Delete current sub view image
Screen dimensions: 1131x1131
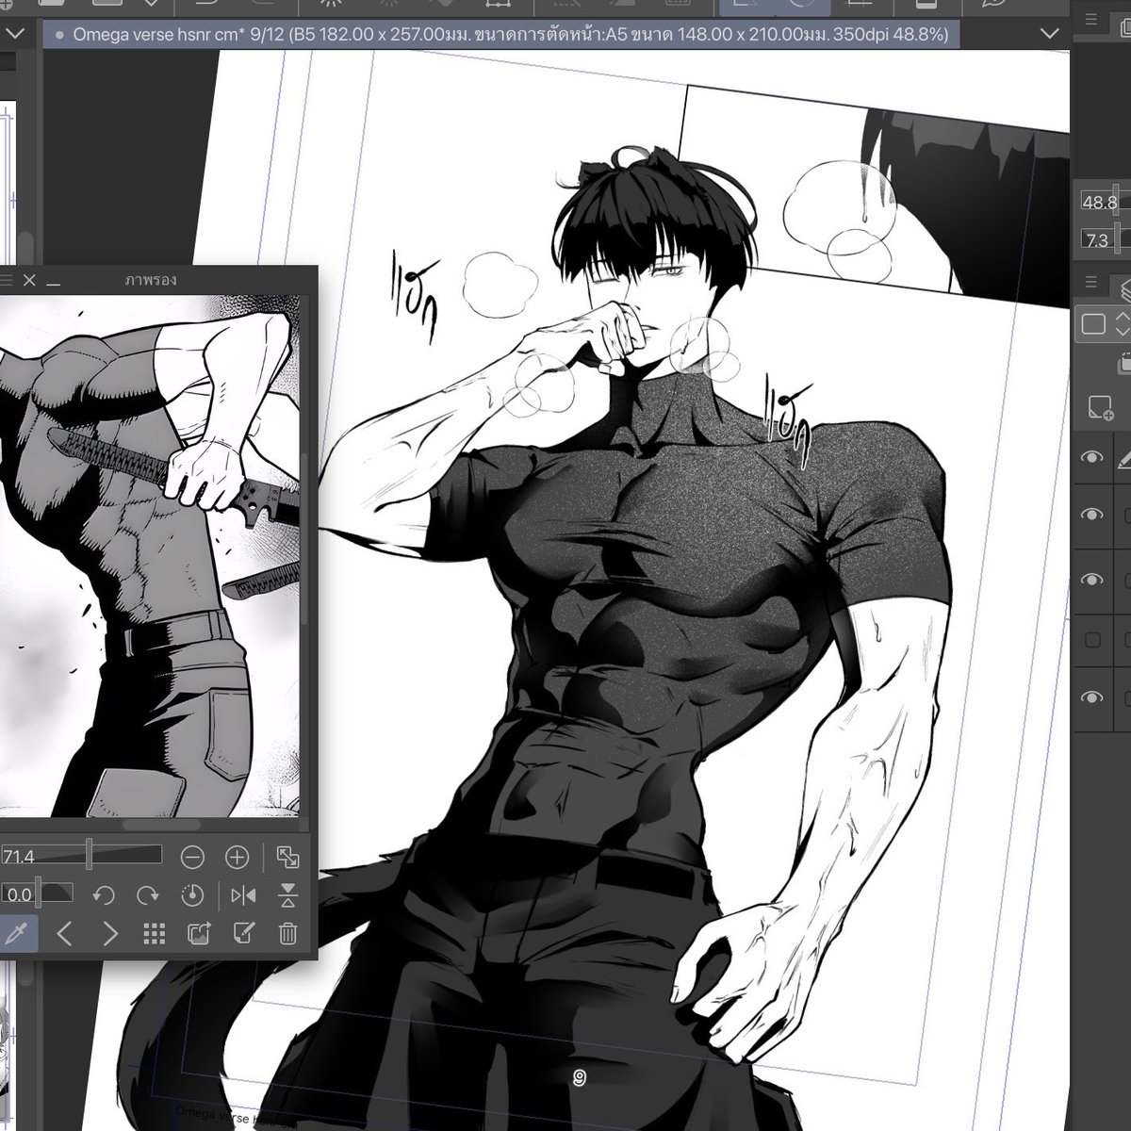tap(288, 934)
